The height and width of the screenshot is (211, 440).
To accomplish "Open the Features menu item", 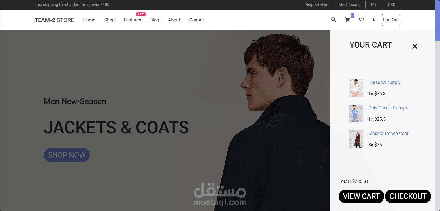I will (132, 20).
